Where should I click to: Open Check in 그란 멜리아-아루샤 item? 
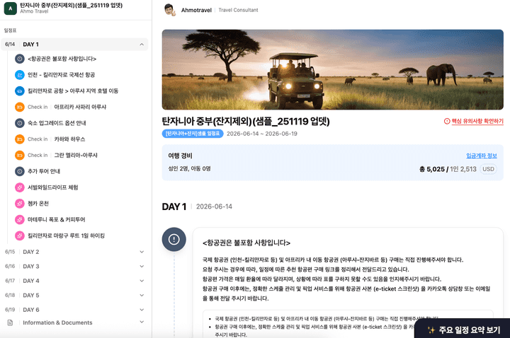click(x=62, y=155)
